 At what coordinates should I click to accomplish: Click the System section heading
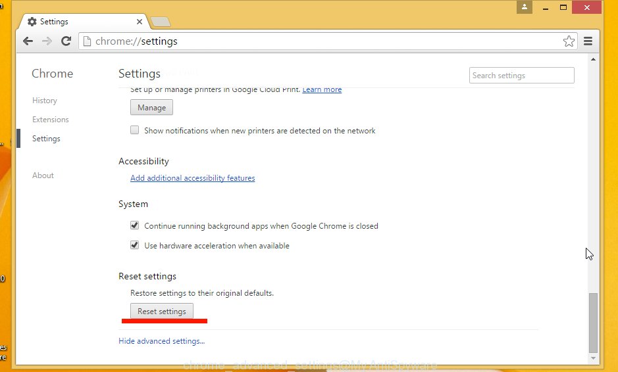click(x=133, y=204)
